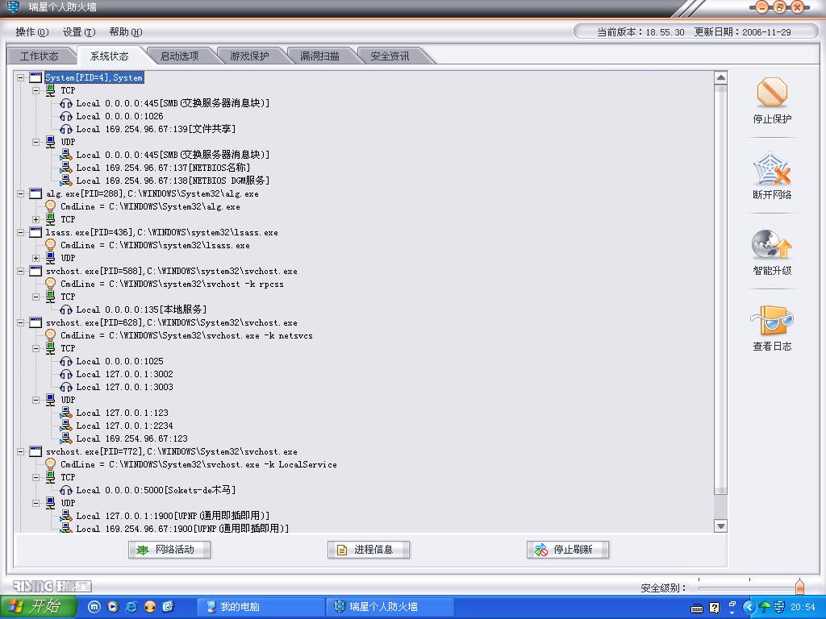Click the lightbulb icon of lsass.exe CmdLine

pyautogui.click(x=51, y=245)
